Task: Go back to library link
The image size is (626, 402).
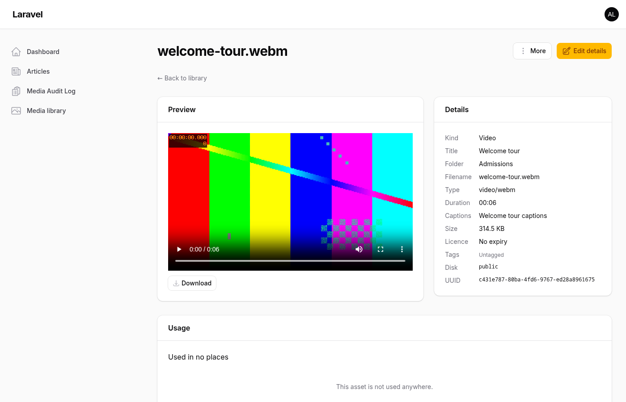Action: [x=182, y=78]
